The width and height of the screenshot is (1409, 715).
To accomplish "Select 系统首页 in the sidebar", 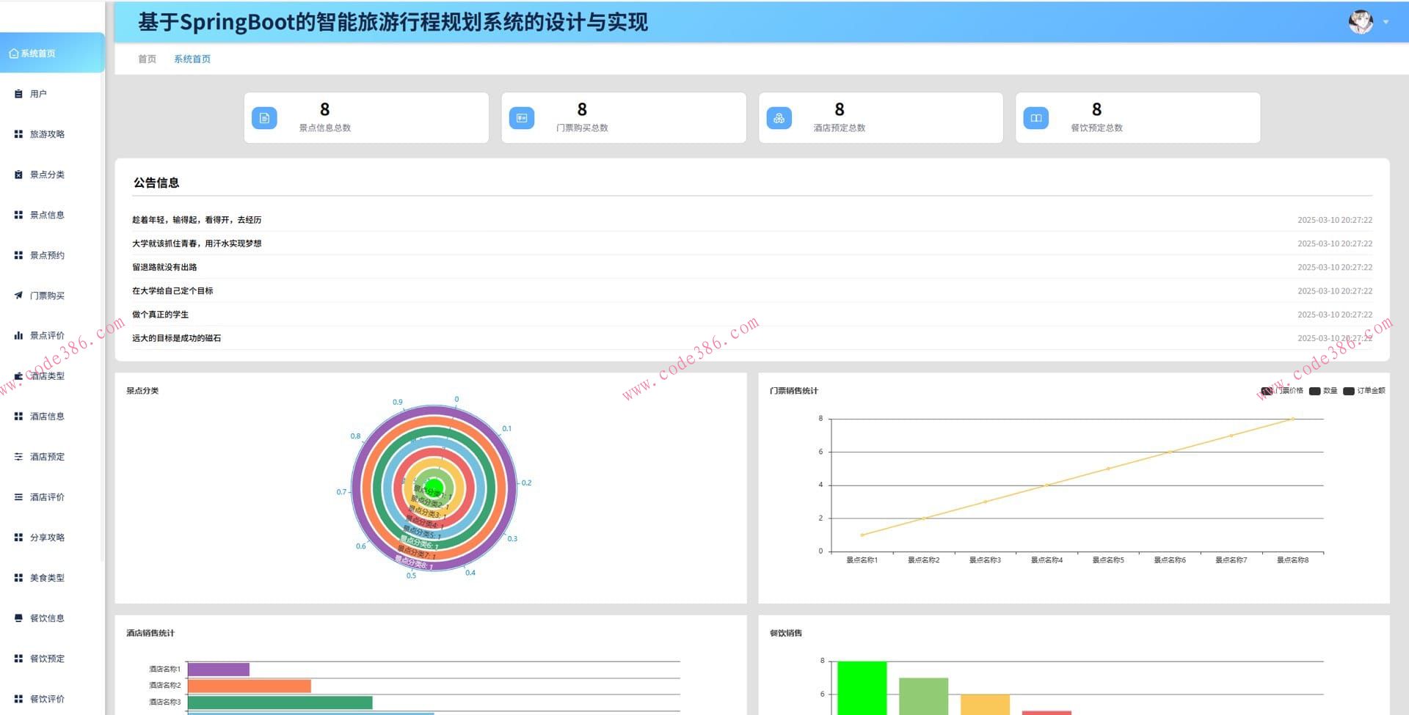I will 52,53.
